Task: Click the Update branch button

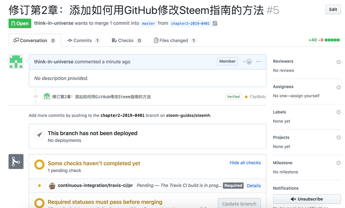Action: tap(239, 203)
